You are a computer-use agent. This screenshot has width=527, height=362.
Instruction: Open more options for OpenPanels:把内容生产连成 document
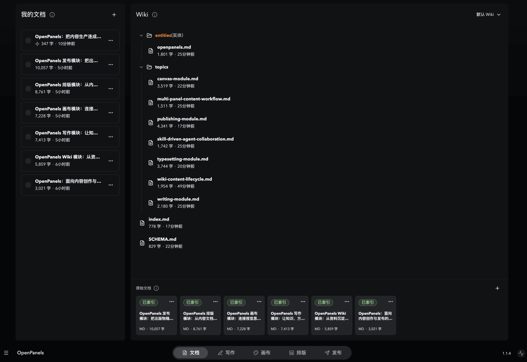click(111, 40)
